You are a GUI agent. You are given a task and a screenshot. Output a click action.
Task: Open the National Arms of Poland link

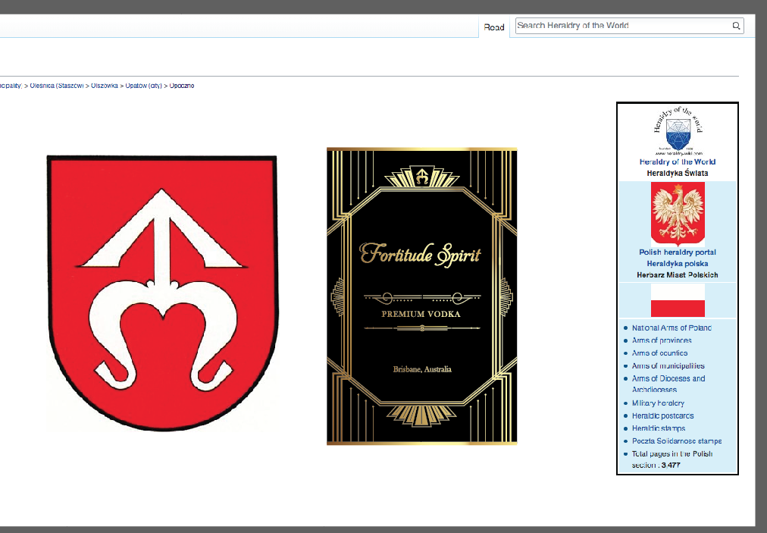point(672,328)
